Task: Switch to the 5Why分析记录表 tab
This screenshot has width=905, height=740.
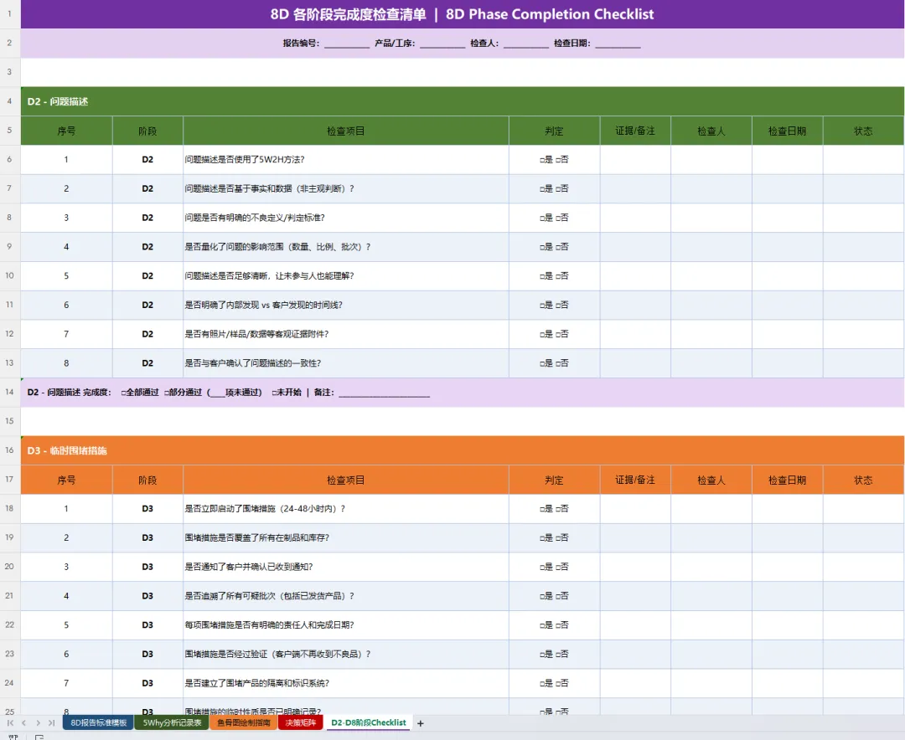Action: pos(172,722)
